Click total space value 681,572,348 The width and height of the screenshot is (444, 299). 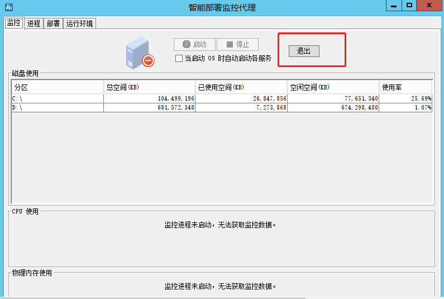click(x=176, y=108)
